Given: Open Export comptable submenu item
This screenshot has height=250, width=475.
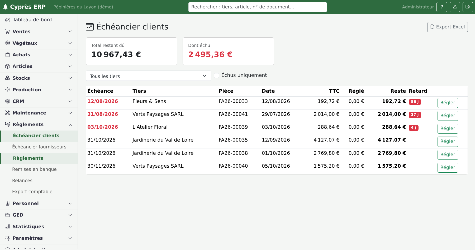Looking at the screenshot, I should click(39, 192).
